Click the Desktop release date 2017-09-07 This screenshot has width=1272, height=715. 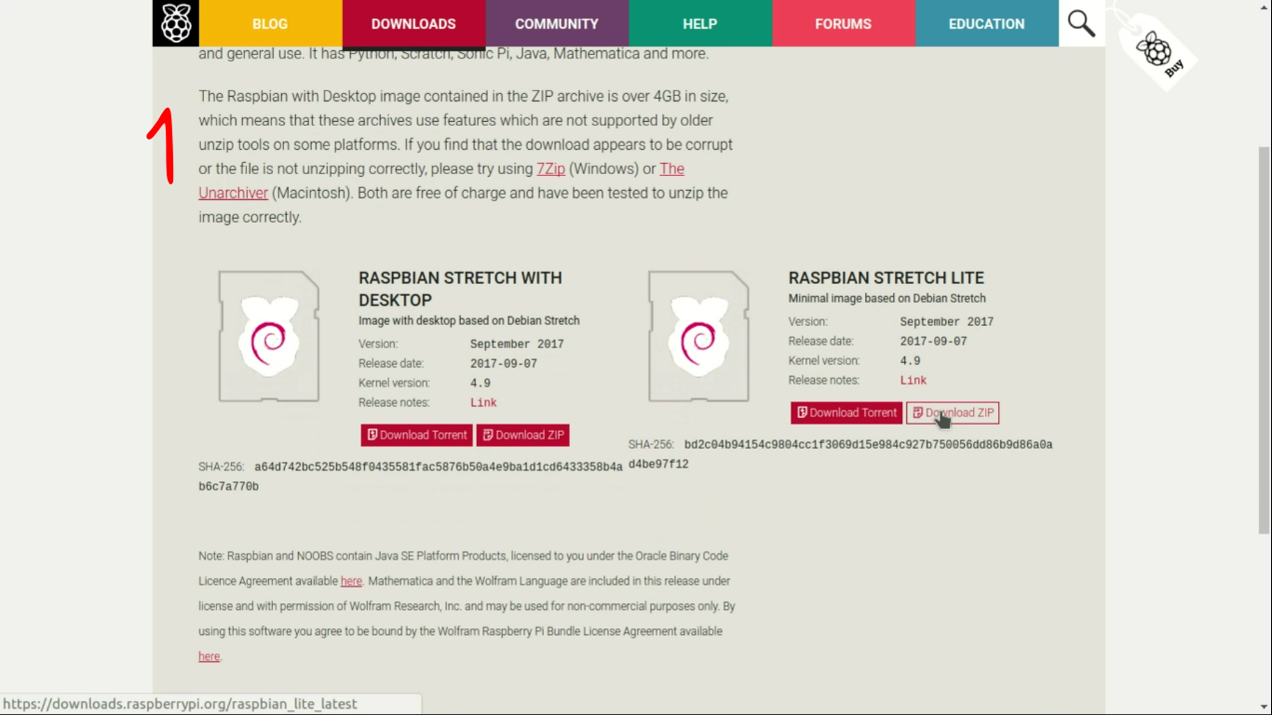(504, 364)
